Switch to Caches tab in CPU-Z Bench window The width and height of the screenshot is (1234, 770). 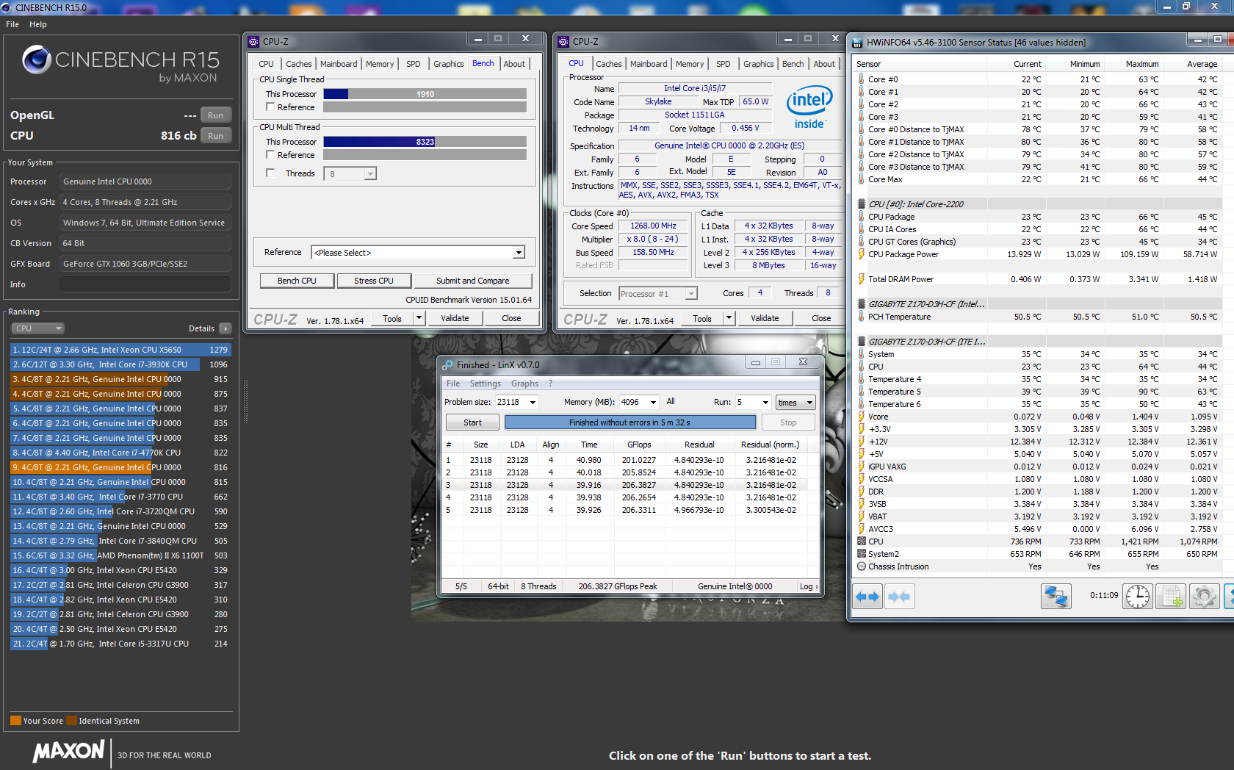(x=299, y=64)
